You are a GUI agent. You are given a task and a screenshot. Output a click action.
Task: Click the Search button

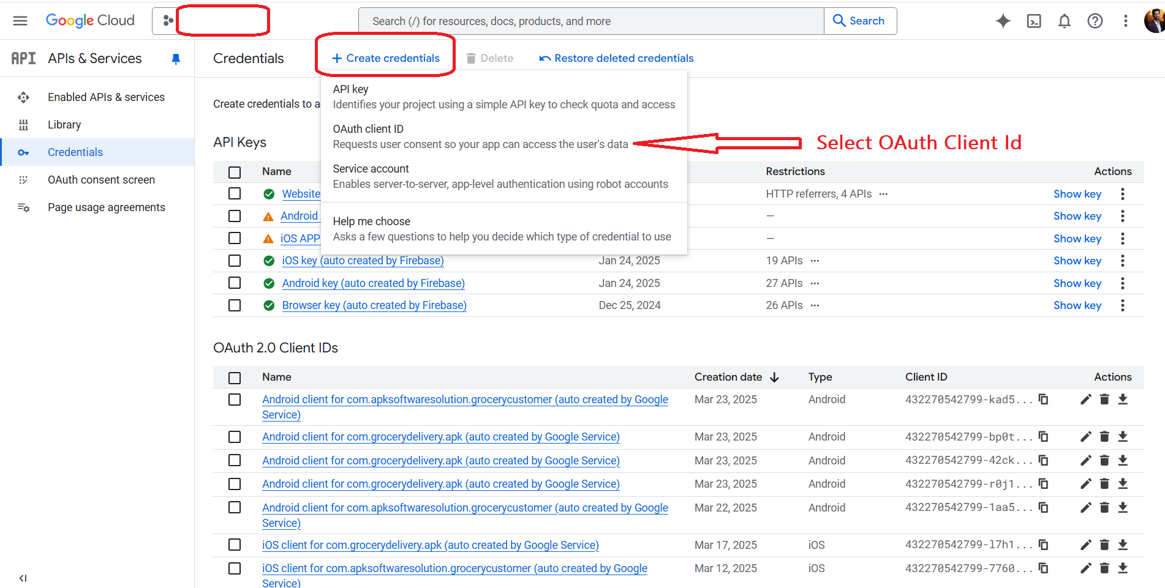(x=859, y=21)
